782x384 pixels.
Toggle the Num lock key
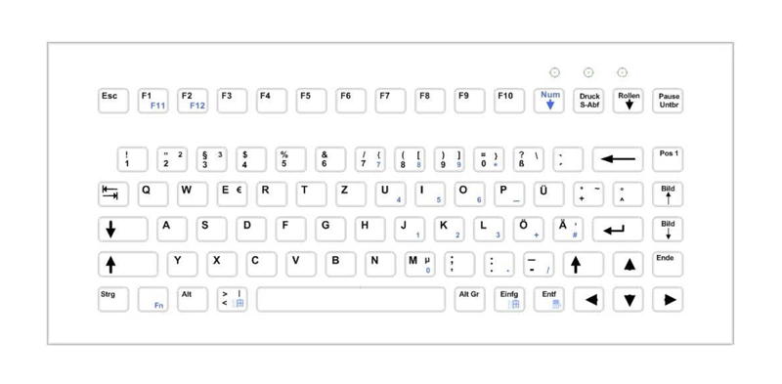point(548,101)
